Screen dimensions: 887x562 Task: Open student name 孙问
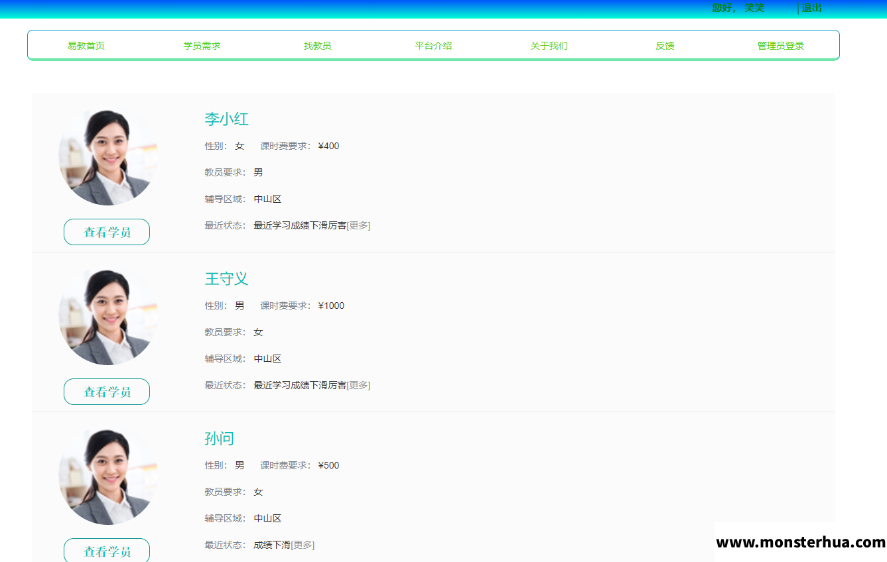pyautogui.click(x=219, y=439)
